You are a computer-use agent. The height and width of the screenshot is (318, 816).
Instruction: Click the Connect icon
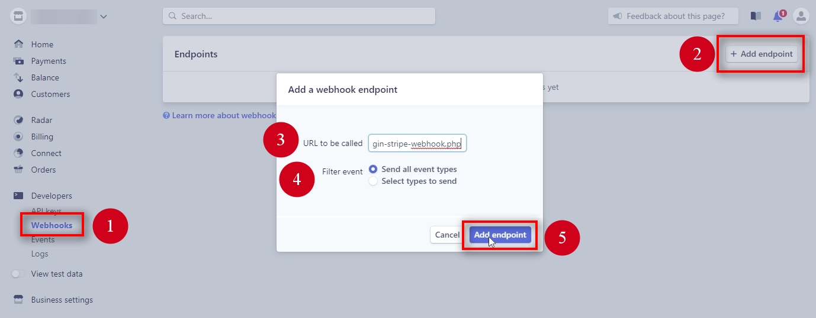(18, 153)
